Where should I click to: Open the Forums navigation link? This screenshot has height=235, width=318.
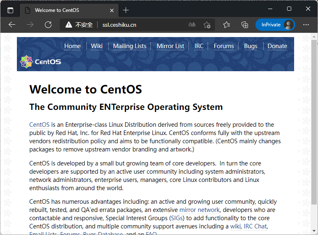click(224, 46)
